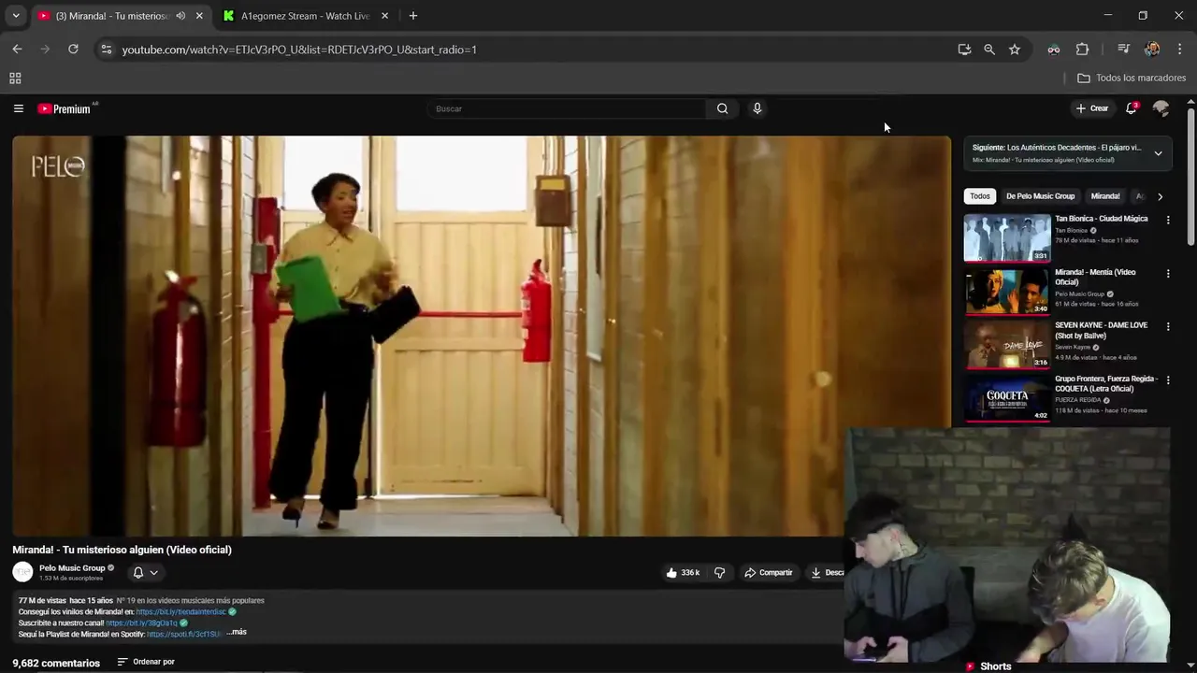The width and height of the screenshot is (1197, 673).
Task: Click the 'Compartir' share button
Action: pyautogui.click(x=768, y=572)
